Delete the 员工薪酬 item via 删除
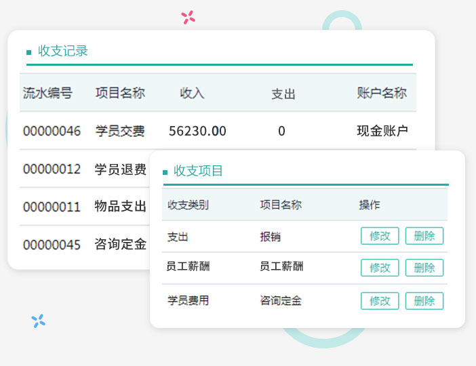 pos(424,268)
